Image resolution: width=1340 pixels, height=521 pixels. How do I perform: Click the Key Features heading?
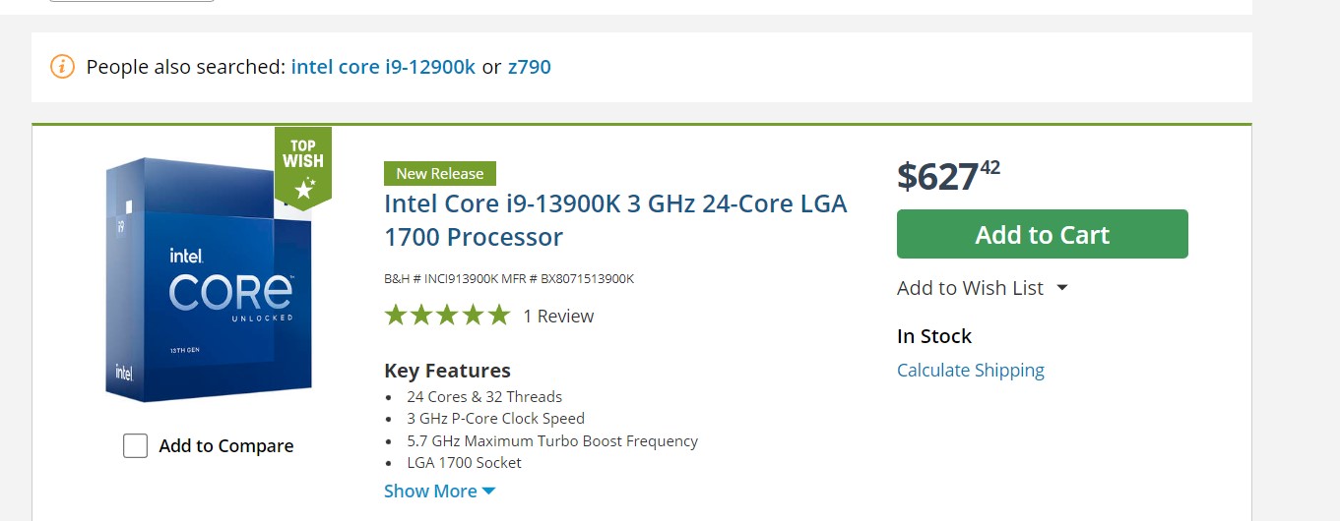(447, 371)
